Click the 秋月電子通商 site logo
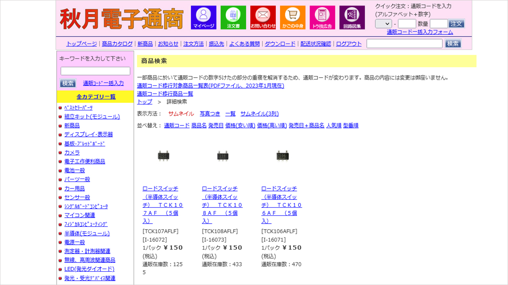This screenshot has width=508, height=285. coord(122,18)
